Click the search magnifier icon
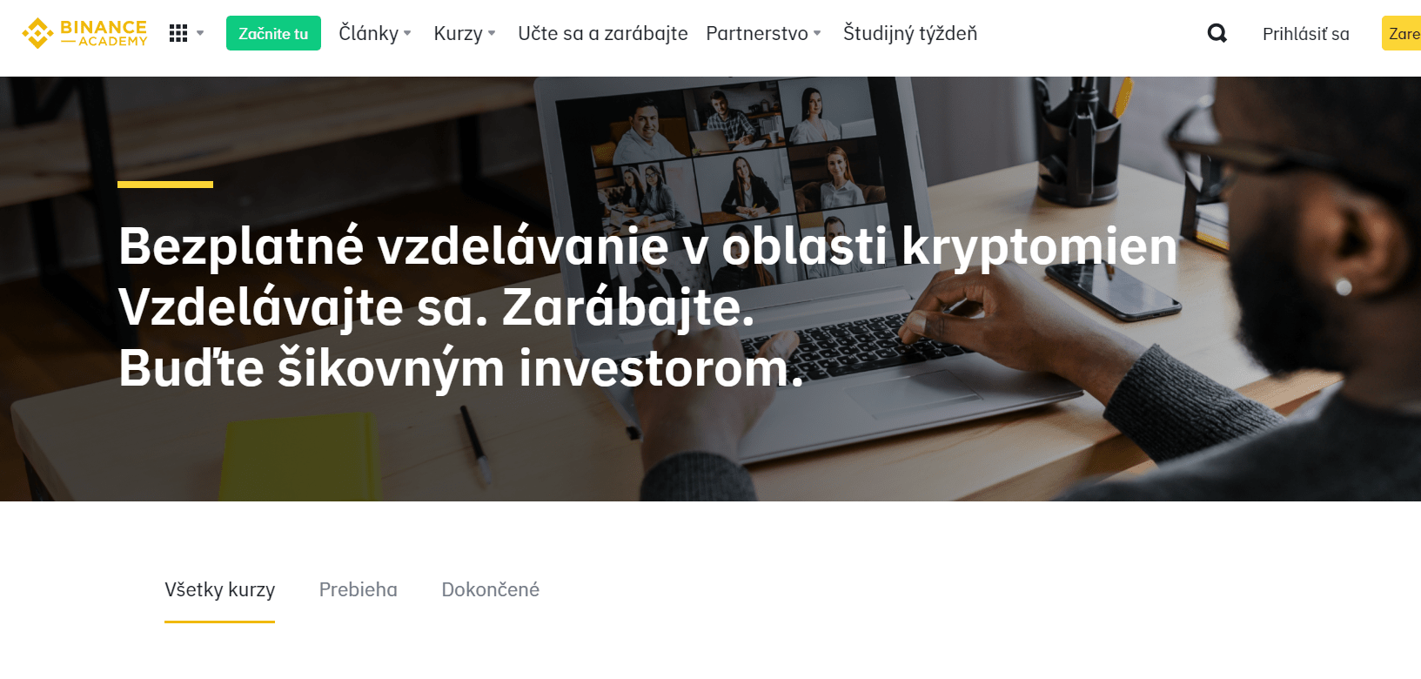Viewport: 1421px width, 679px height. [x=1217, y=33]
